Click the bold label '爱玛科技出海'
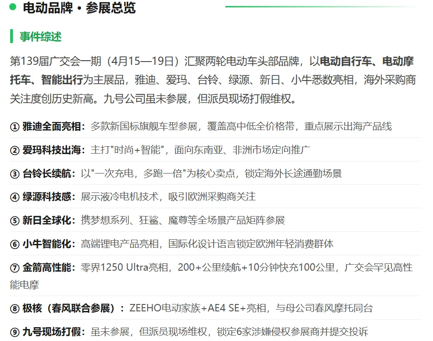 52,150
